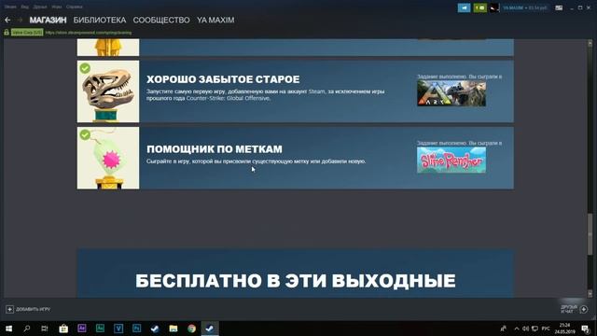Open the YA MAXIM profile tab

215,20
